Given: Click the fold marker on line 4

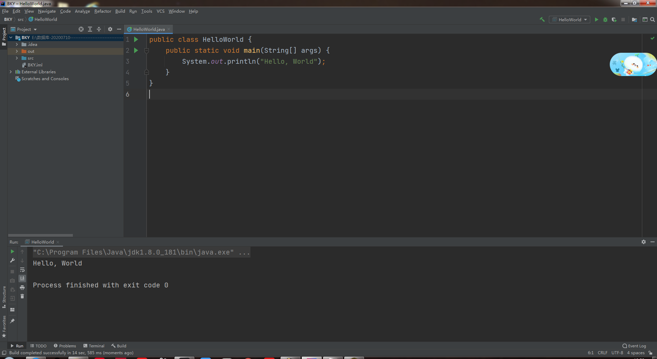Looking at the screenshot, I should pos(146,72).
